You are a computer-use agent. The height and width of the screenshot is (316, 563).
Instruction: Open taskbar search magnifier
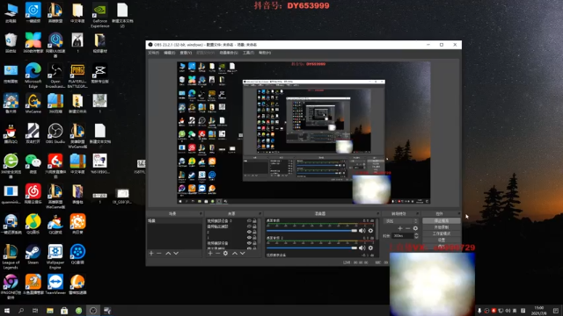[21, 310]
